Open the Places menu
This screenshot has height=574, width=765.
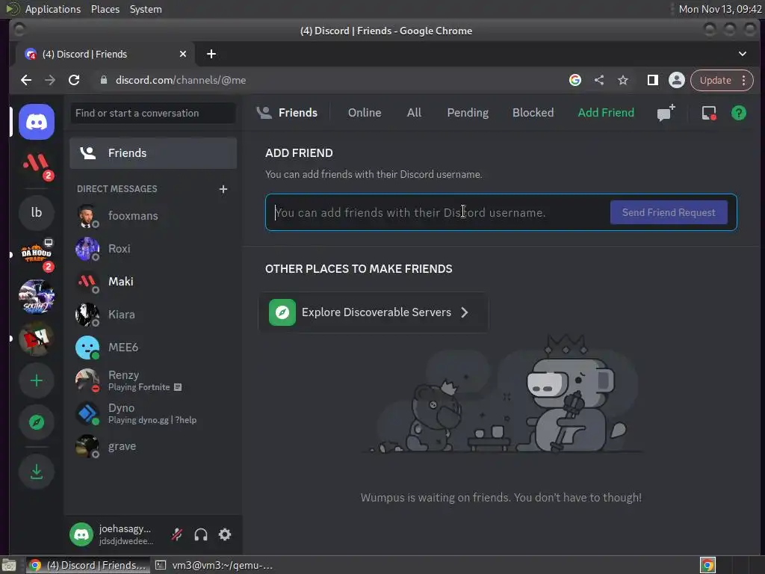click(105, 9)
